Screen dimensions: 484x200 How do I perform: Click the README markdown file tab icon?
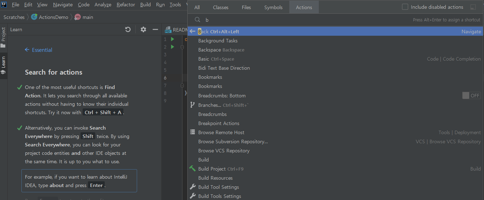[168, 30]
